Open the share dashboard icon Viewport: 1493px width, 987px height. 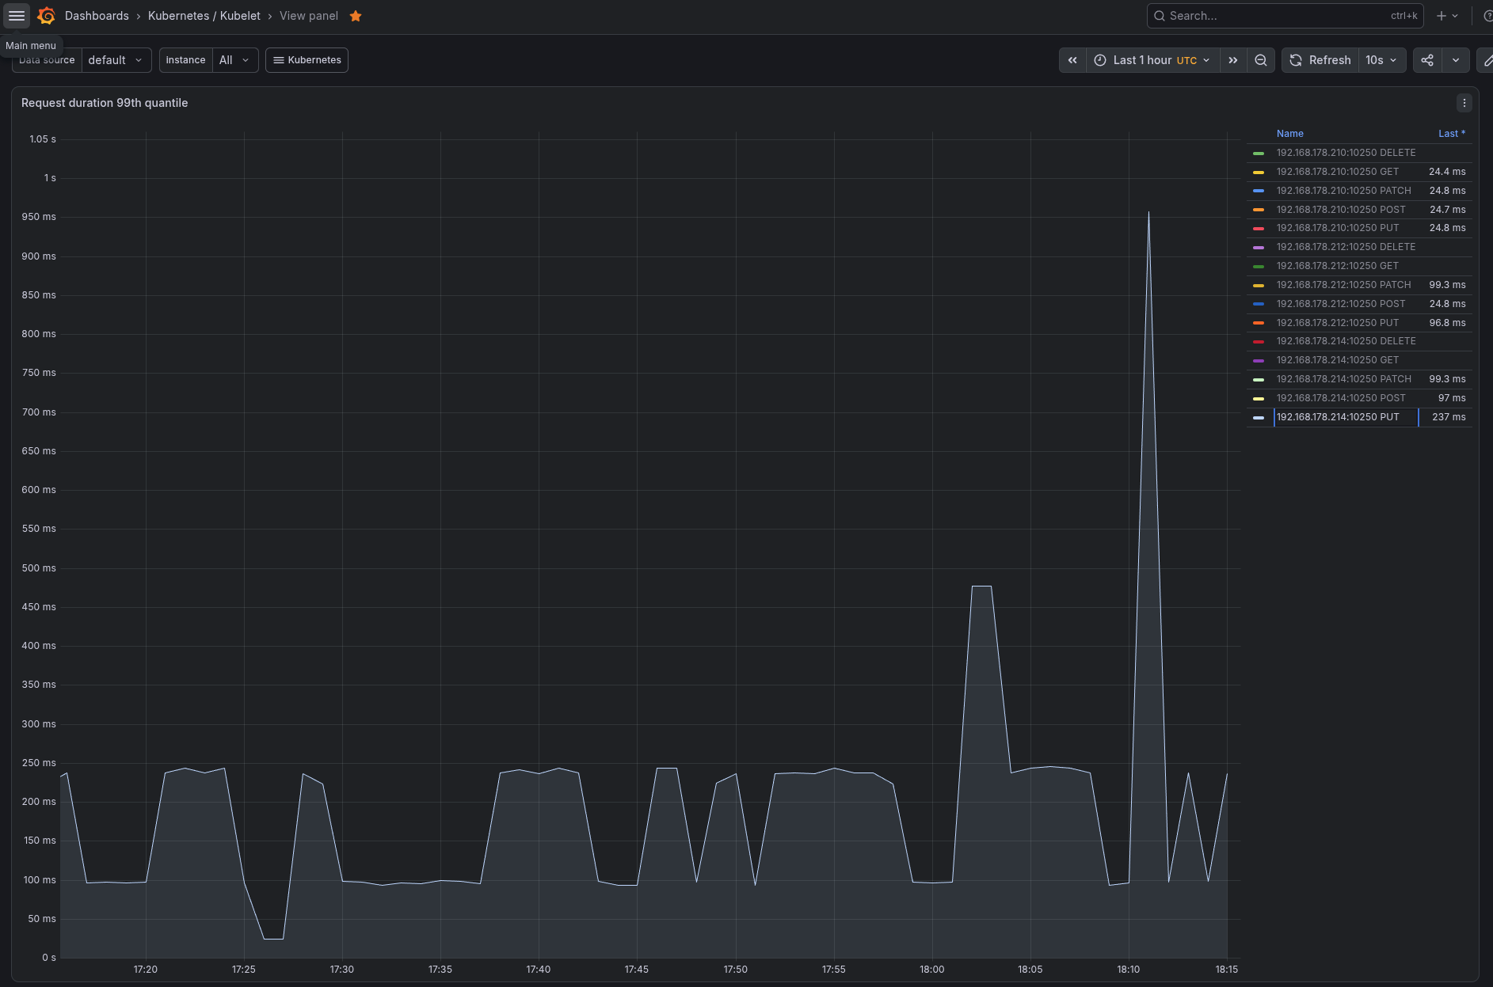1427,60
